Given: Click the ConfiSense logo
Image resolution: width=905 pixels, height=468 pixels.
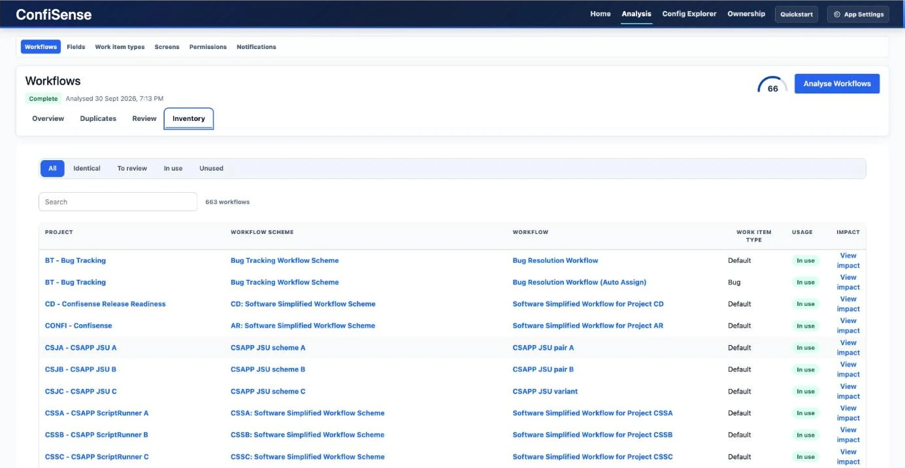Looking at the screenshot, I should [54, 14].
